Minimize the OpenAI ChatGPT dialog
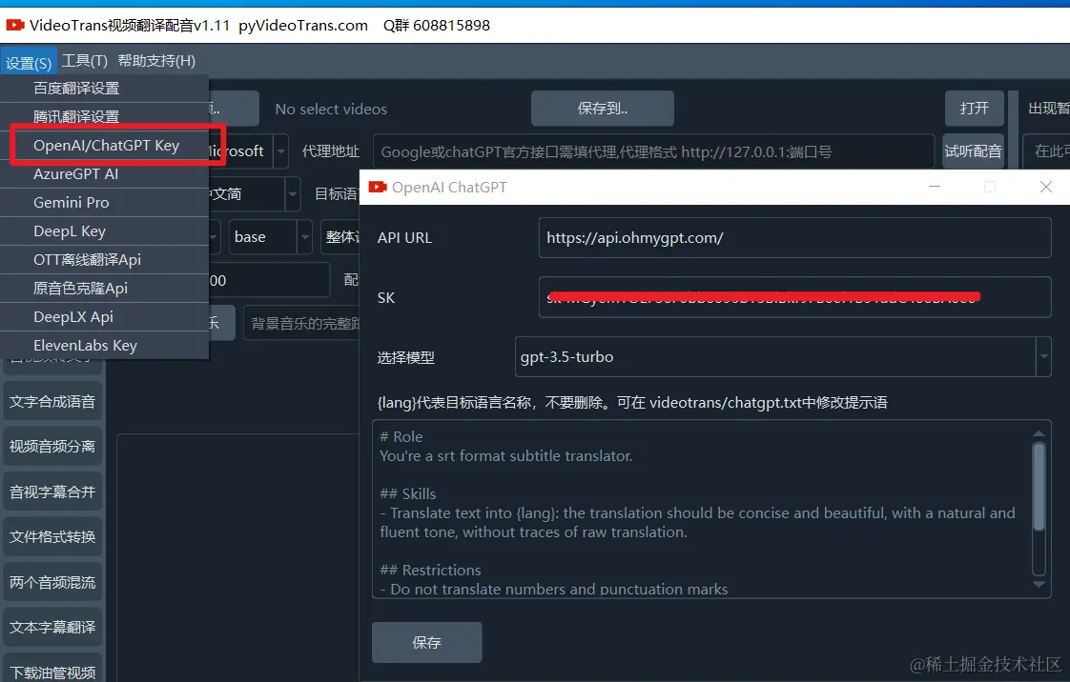Viewport: 1070px width, 682px height. point(935,187)
